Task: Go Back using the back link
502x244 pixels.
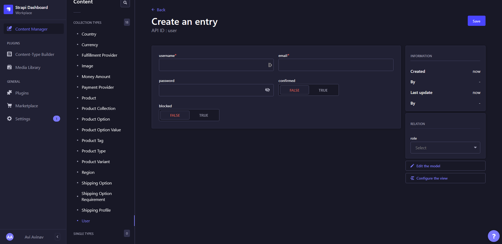Action: (x=158, y=10)
